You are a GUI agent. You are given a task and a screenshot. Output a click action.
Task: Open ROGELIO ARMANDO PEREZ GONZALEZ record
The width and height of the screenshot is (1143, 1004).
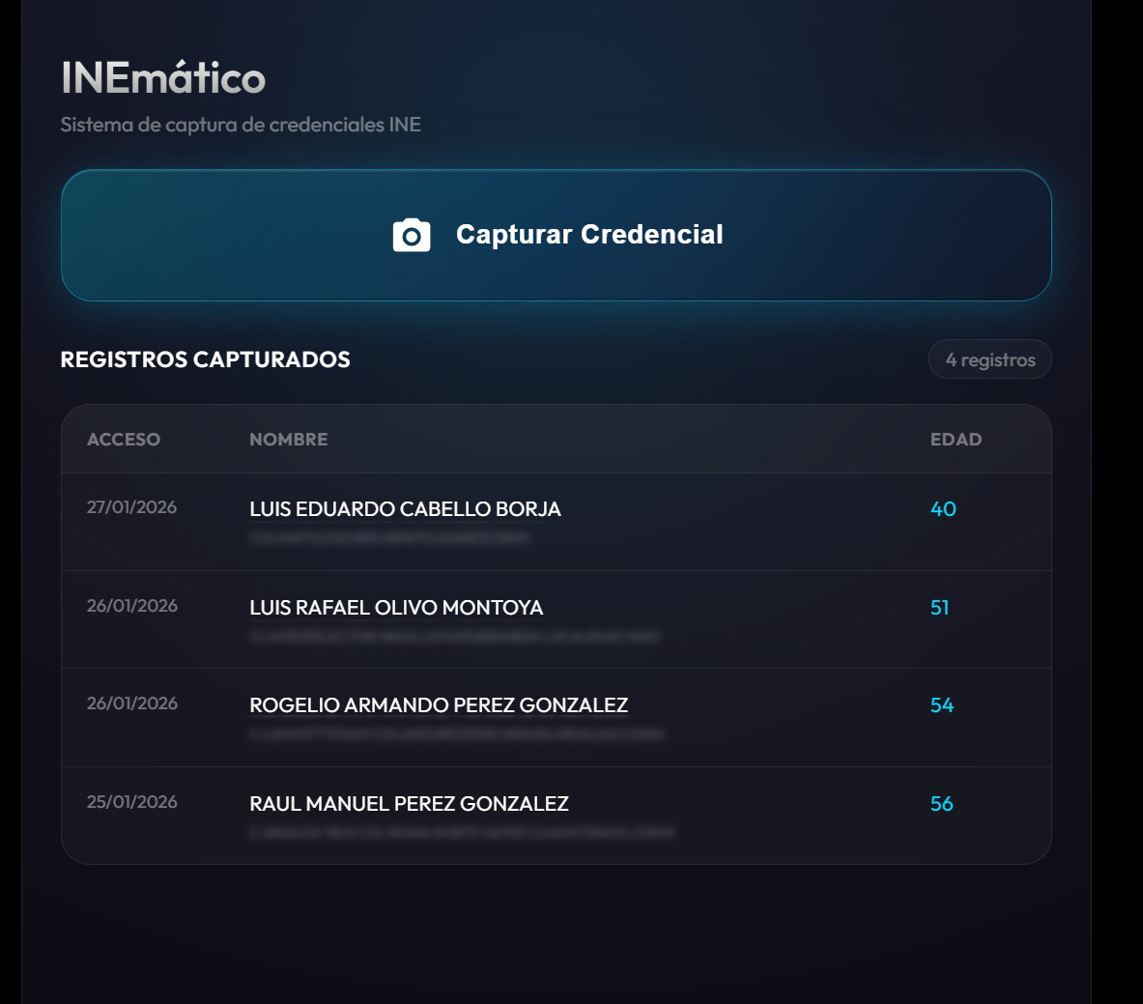click(440, 705)
